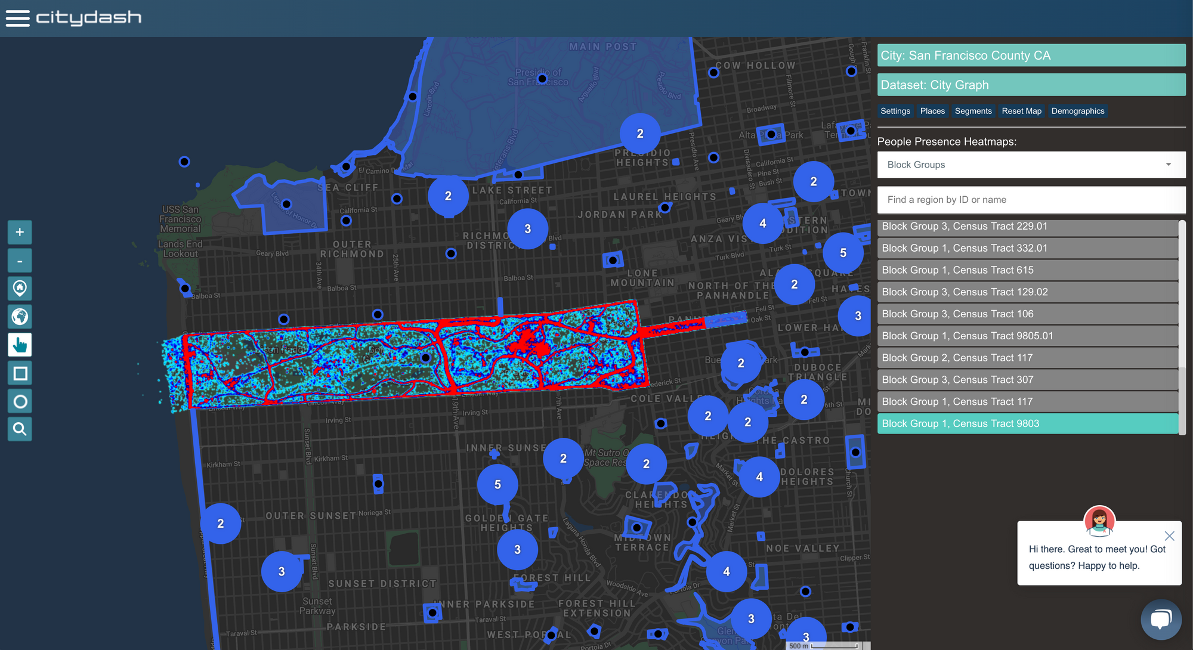Close the chat greeting popup

pos(1169,536)
